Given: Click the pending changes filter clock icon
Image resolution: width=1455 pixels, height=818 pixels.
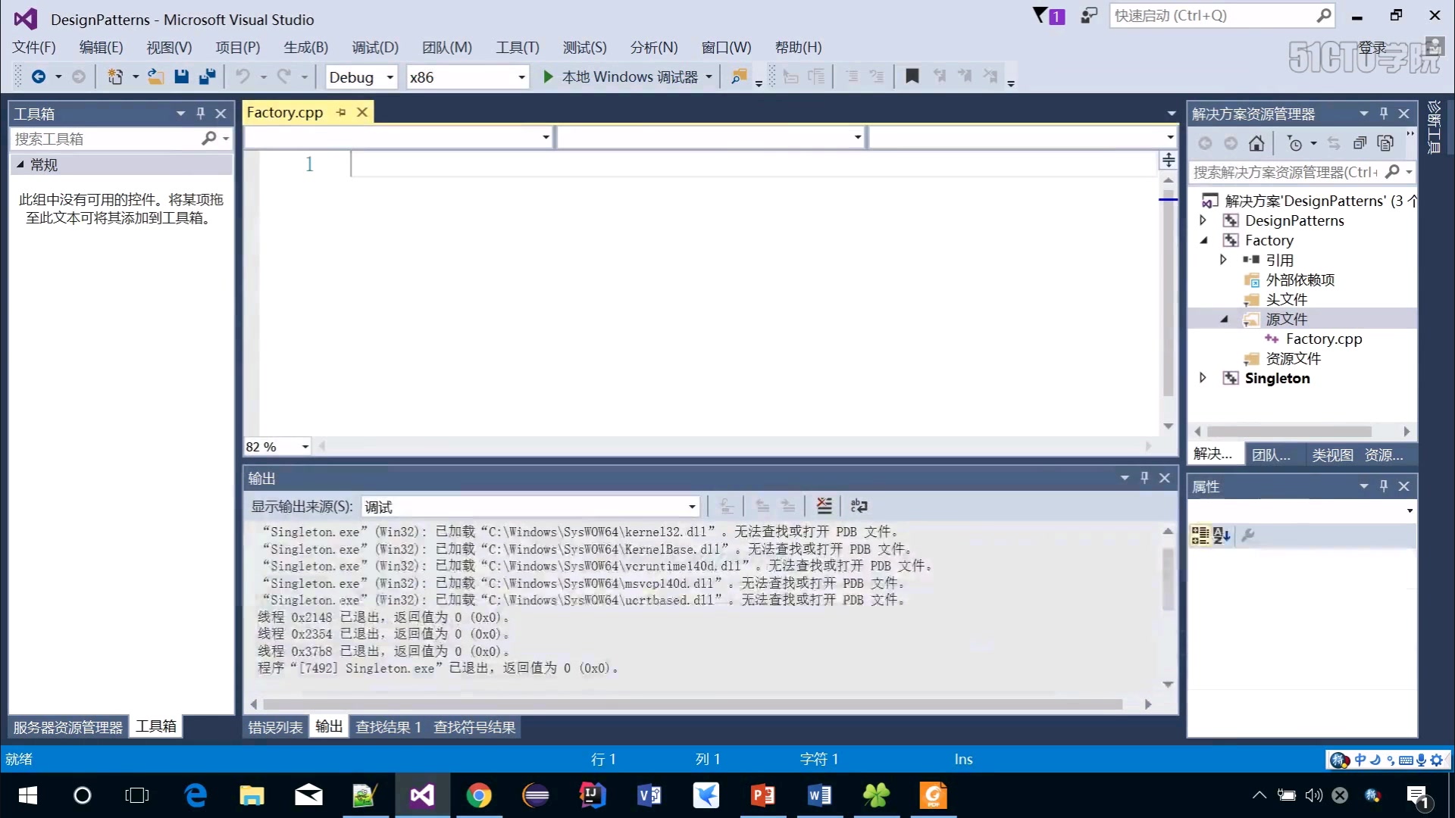Looking at the screenshot, I should 1295,143.
